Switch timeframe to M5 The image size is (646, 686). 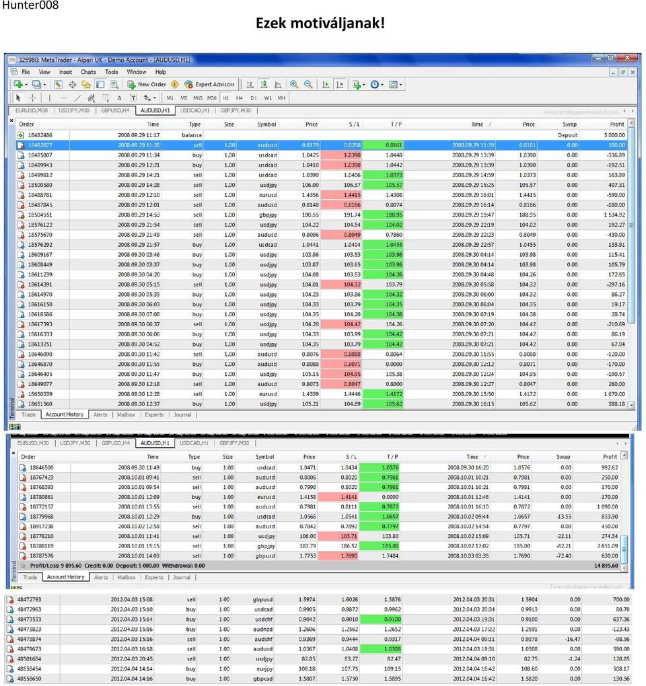tap(184, 98)
